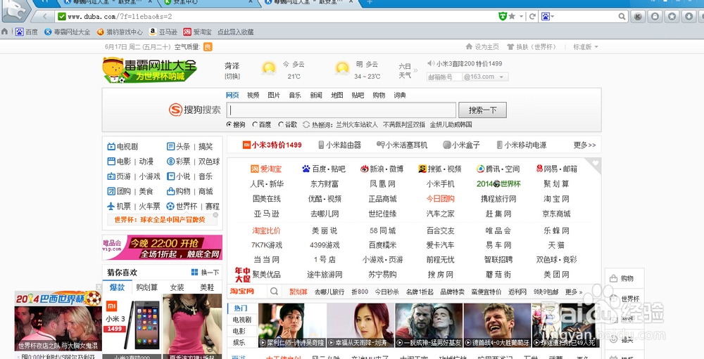Click the Liebao browser logo icon
Viewport: 704px width, 359px height.
[x=15, y=10]
